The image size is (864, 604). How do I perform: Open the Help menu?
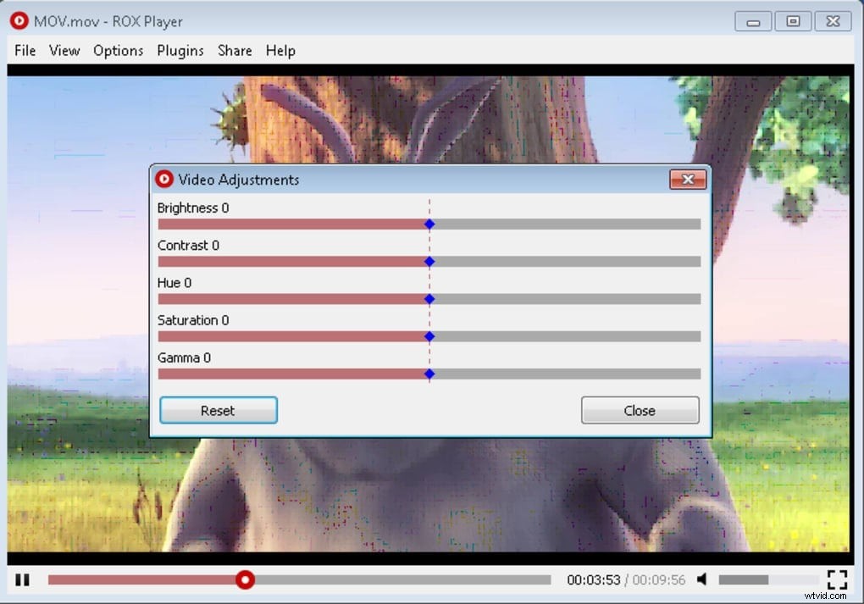coord(280,51)
